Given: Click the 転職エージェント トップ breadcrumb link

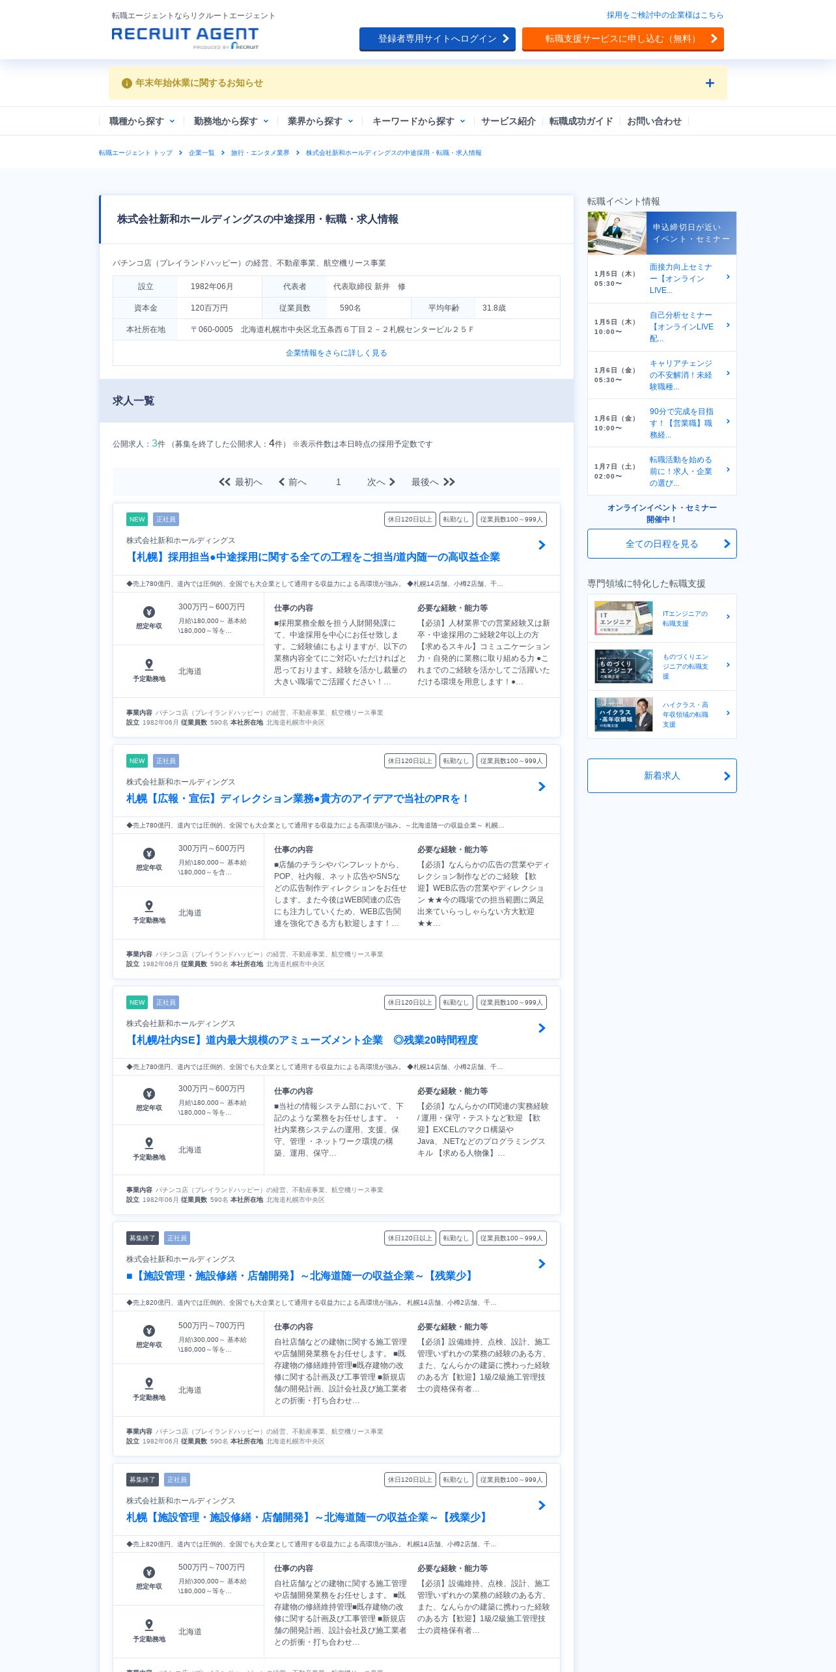Looking at the screenshot, I should (135, 153).
